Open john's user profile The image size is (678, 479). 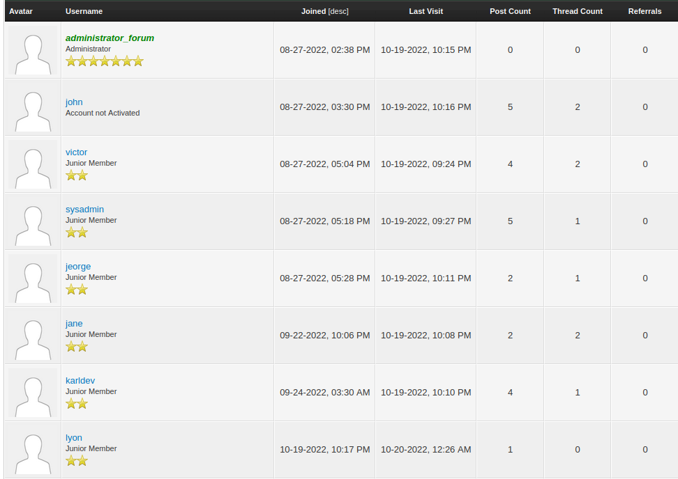click(74, 102)
